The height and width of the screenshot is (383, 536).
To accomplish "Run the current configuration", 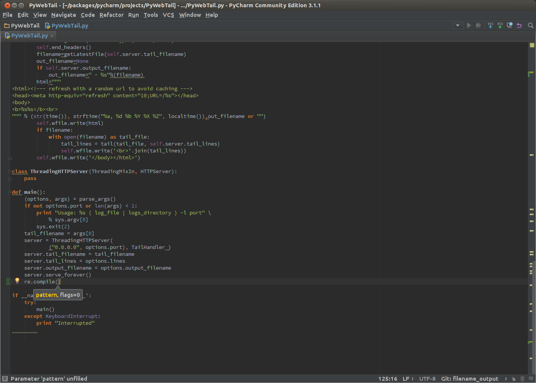I will (469, 25).
